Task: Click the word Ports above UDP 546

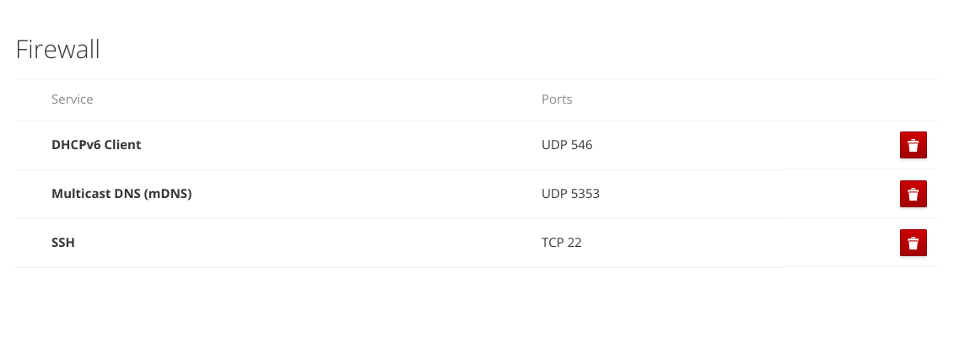Action: tap(557, 99)
